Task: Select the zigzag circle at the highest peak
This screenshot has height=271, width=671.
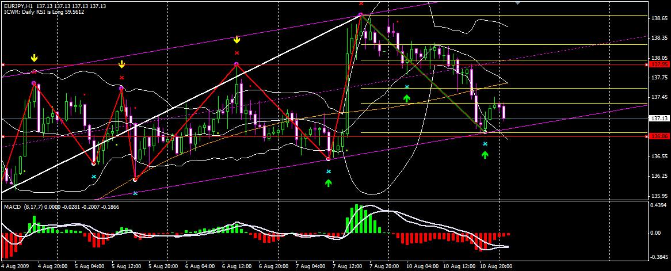Action: (361, 15)
